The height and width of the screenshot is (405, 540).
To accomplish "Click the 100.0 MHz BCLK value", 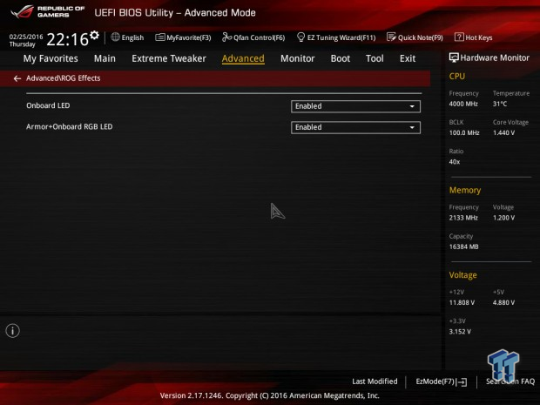I will pyautogui.click(x=464, y=132).
